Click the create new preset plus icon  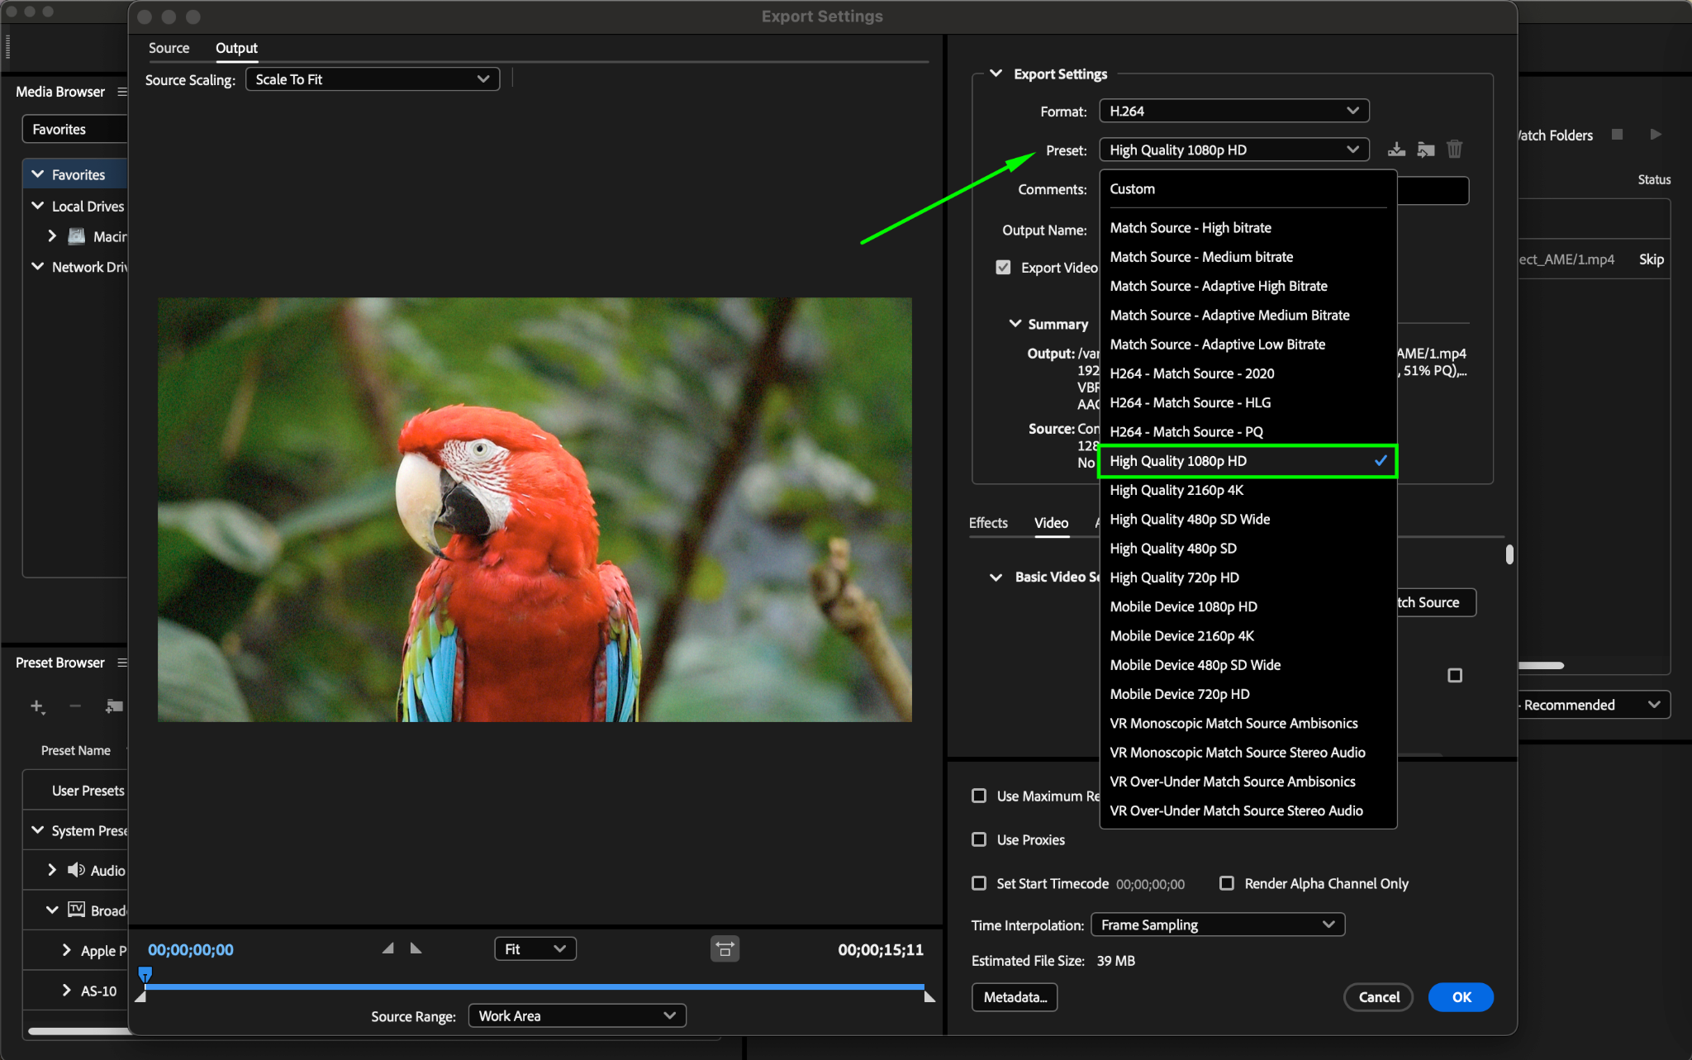pos(36,706)
